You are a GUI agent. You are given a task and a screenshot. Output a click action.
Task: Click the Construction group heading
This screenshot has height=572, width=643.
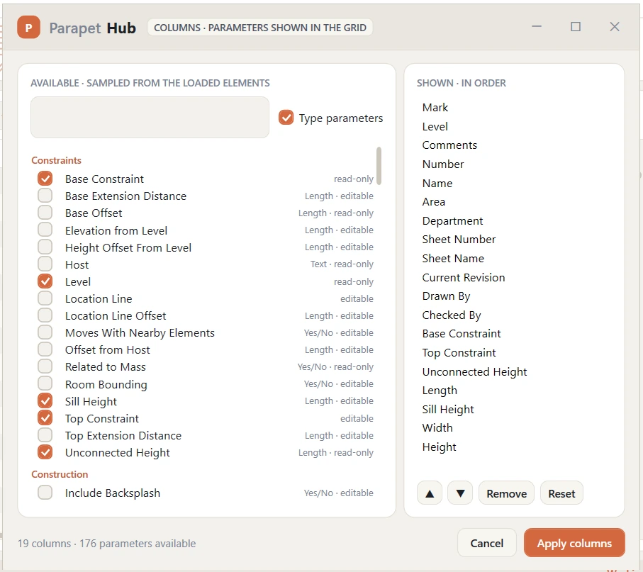pos(60,474)
